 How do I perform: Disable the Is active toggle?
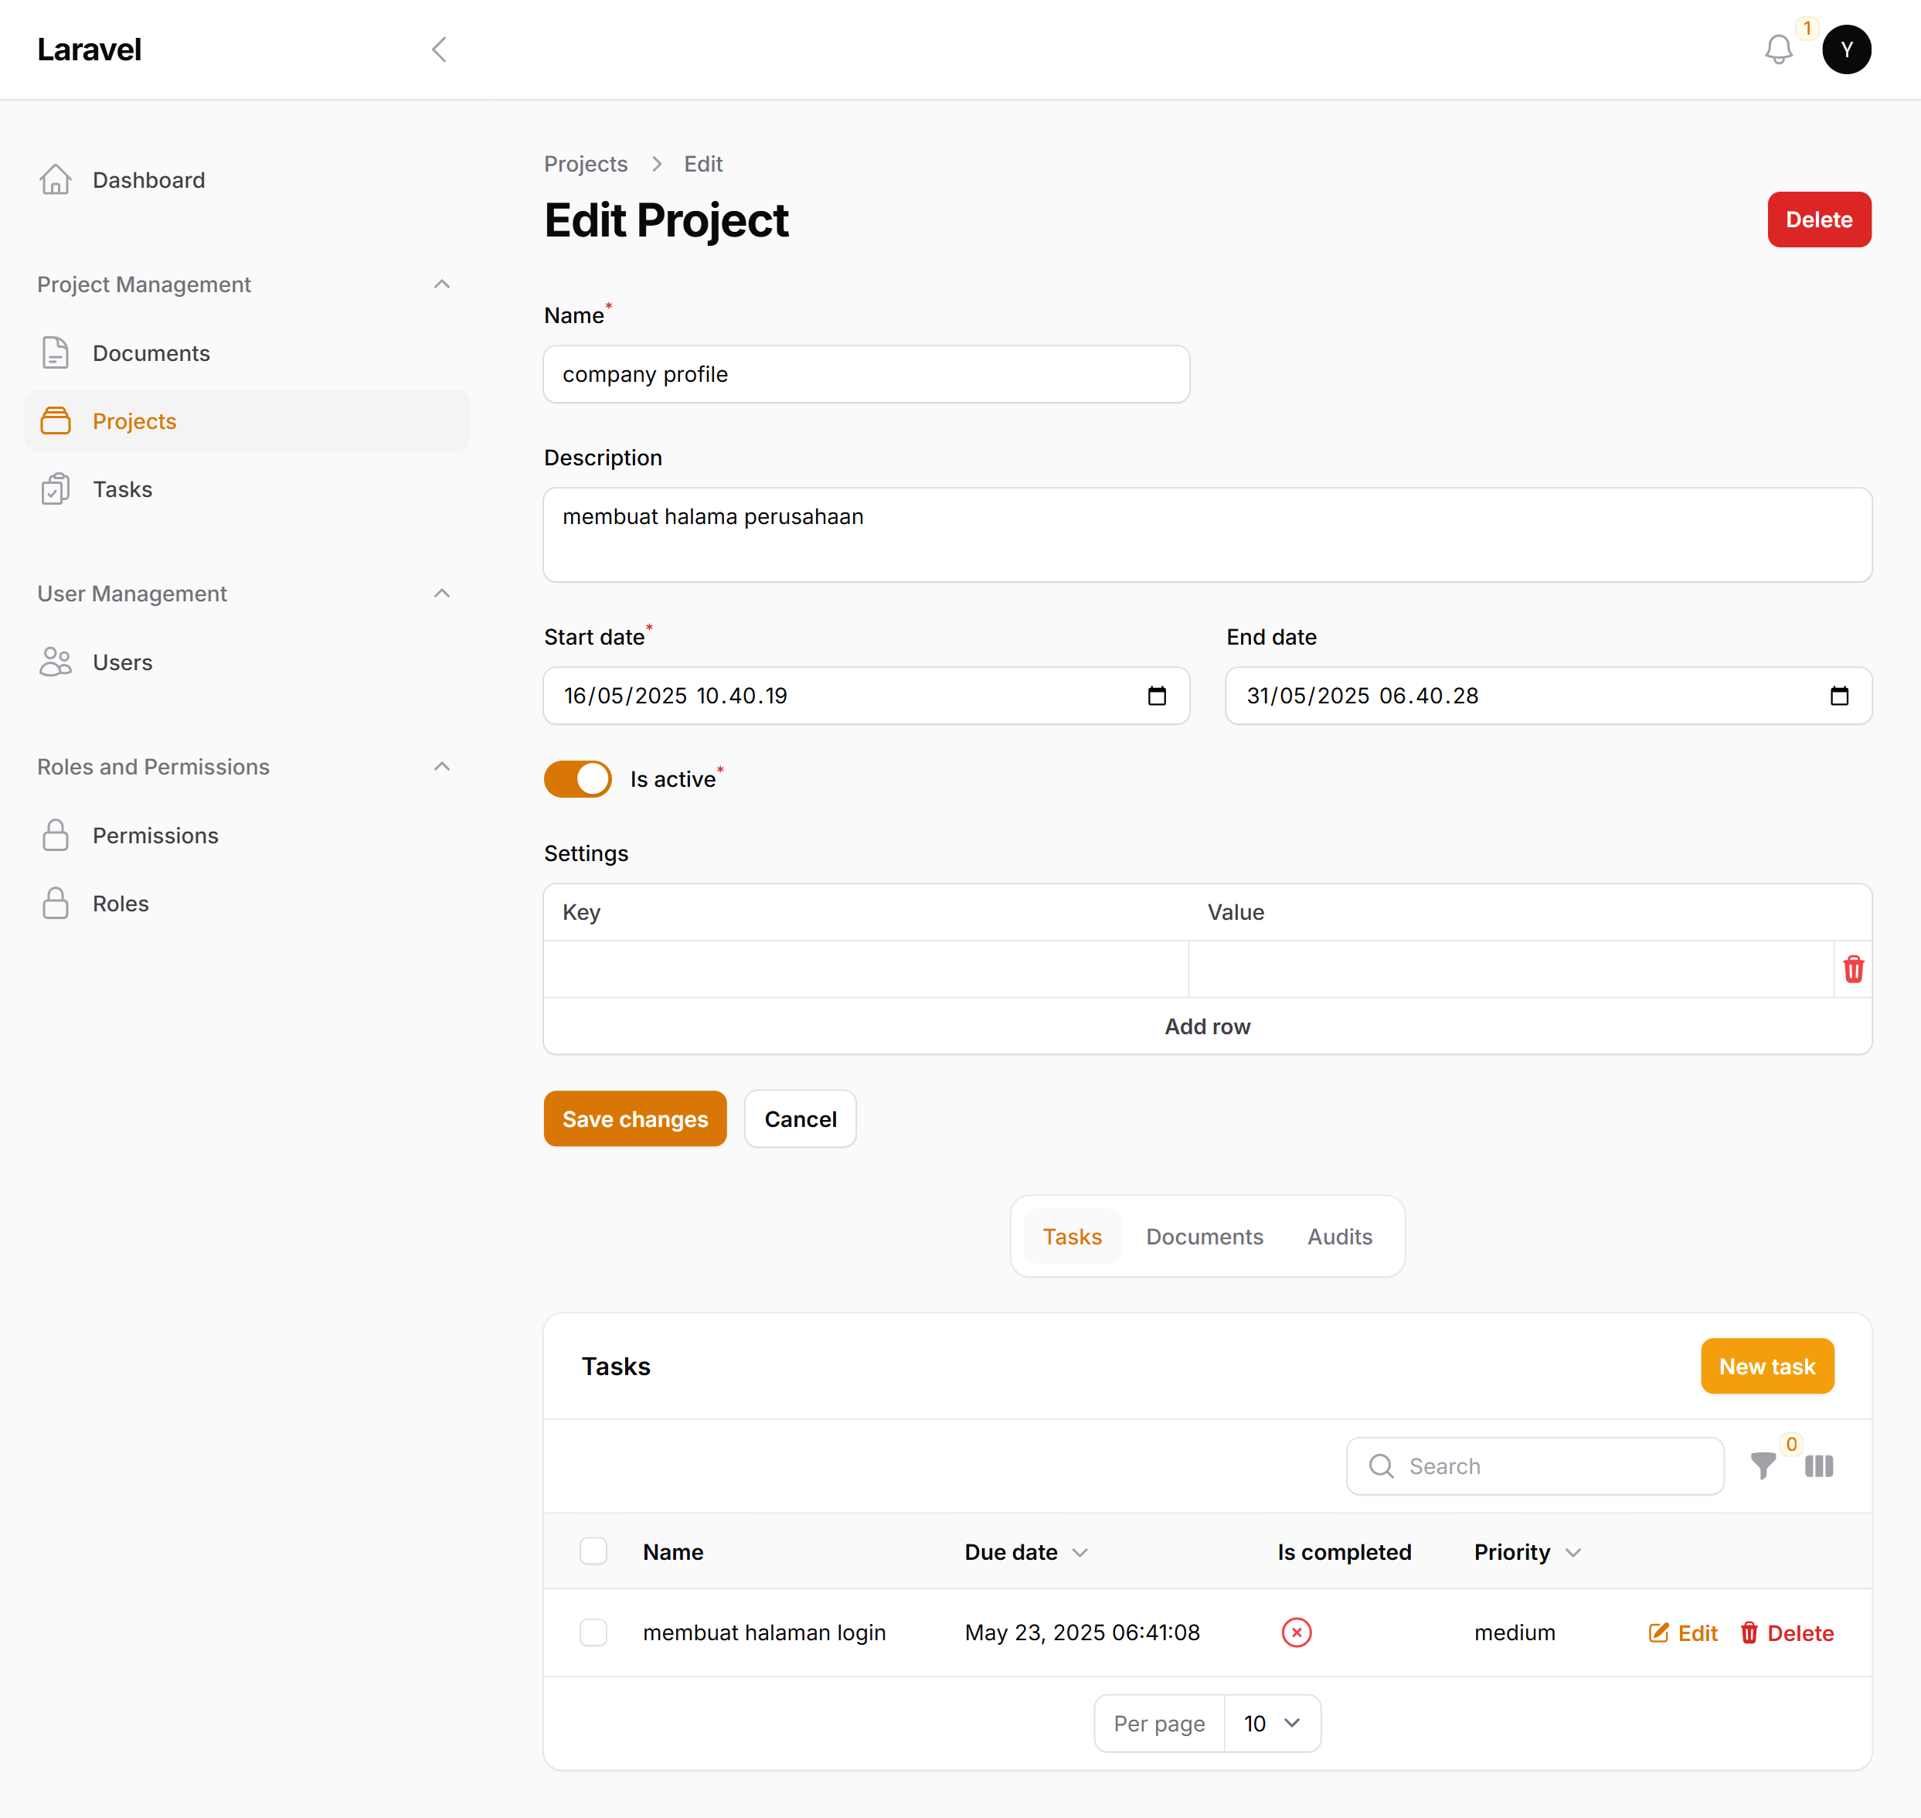[577, 778]
